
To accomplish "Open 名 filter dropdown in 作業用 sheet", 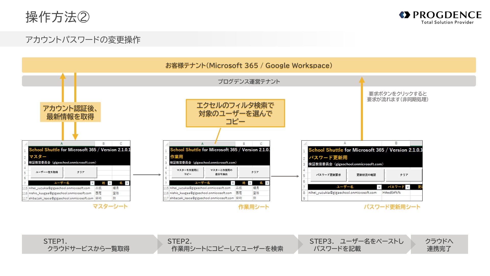I will coord(267,183).
